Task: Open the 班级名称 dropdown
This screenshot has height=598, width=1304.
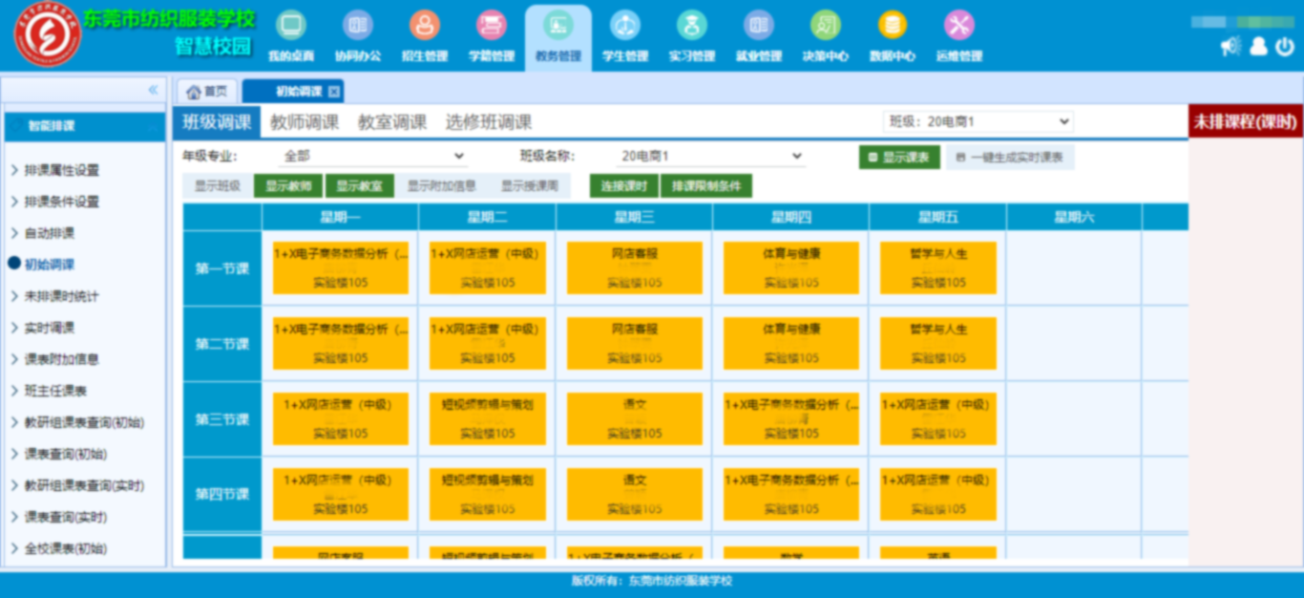Action: click(x=711, y=157)
